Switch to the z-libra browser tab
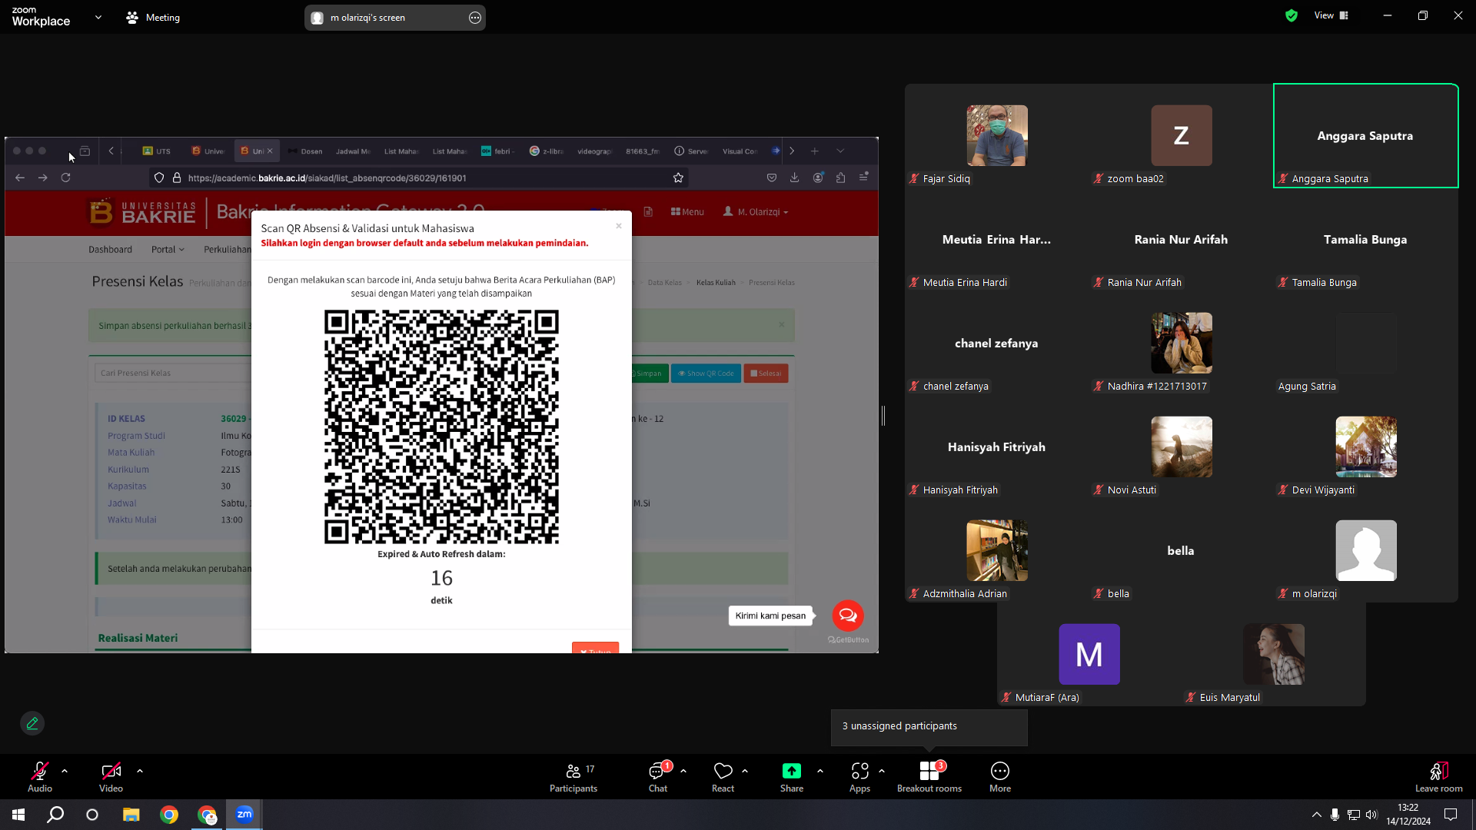 click(x=547, y=151)
